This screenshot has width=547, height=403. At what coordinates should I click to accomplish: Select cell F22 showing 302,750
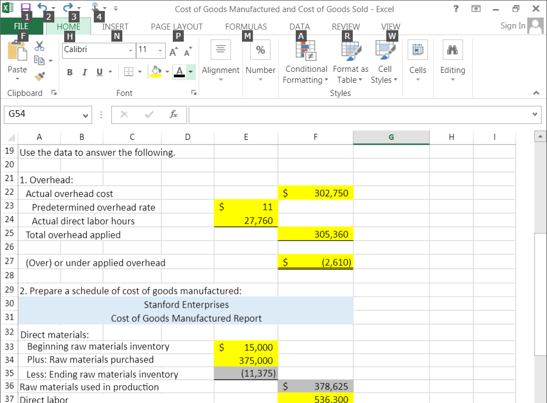point(315,192)
